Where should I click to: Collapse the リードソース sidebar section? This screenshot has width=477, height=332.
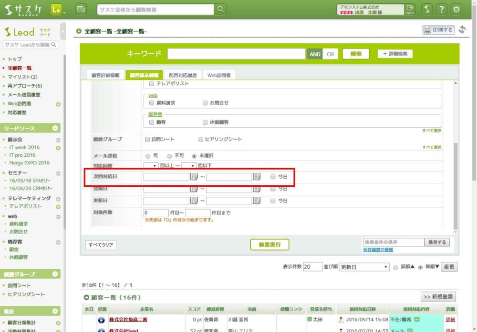pyautogui.click(x=55, y=128)
